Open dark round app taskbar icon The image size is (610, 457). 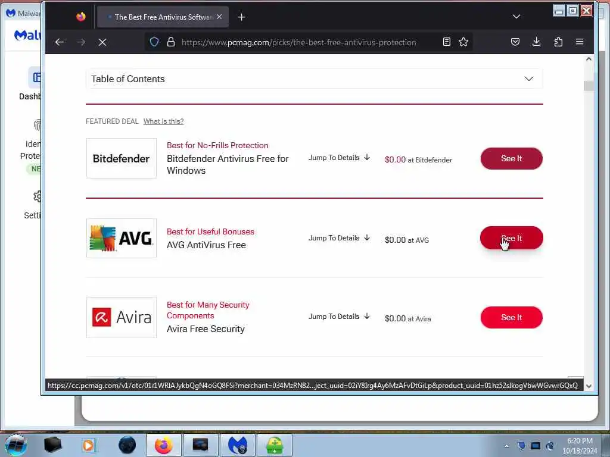pos(127,445)
